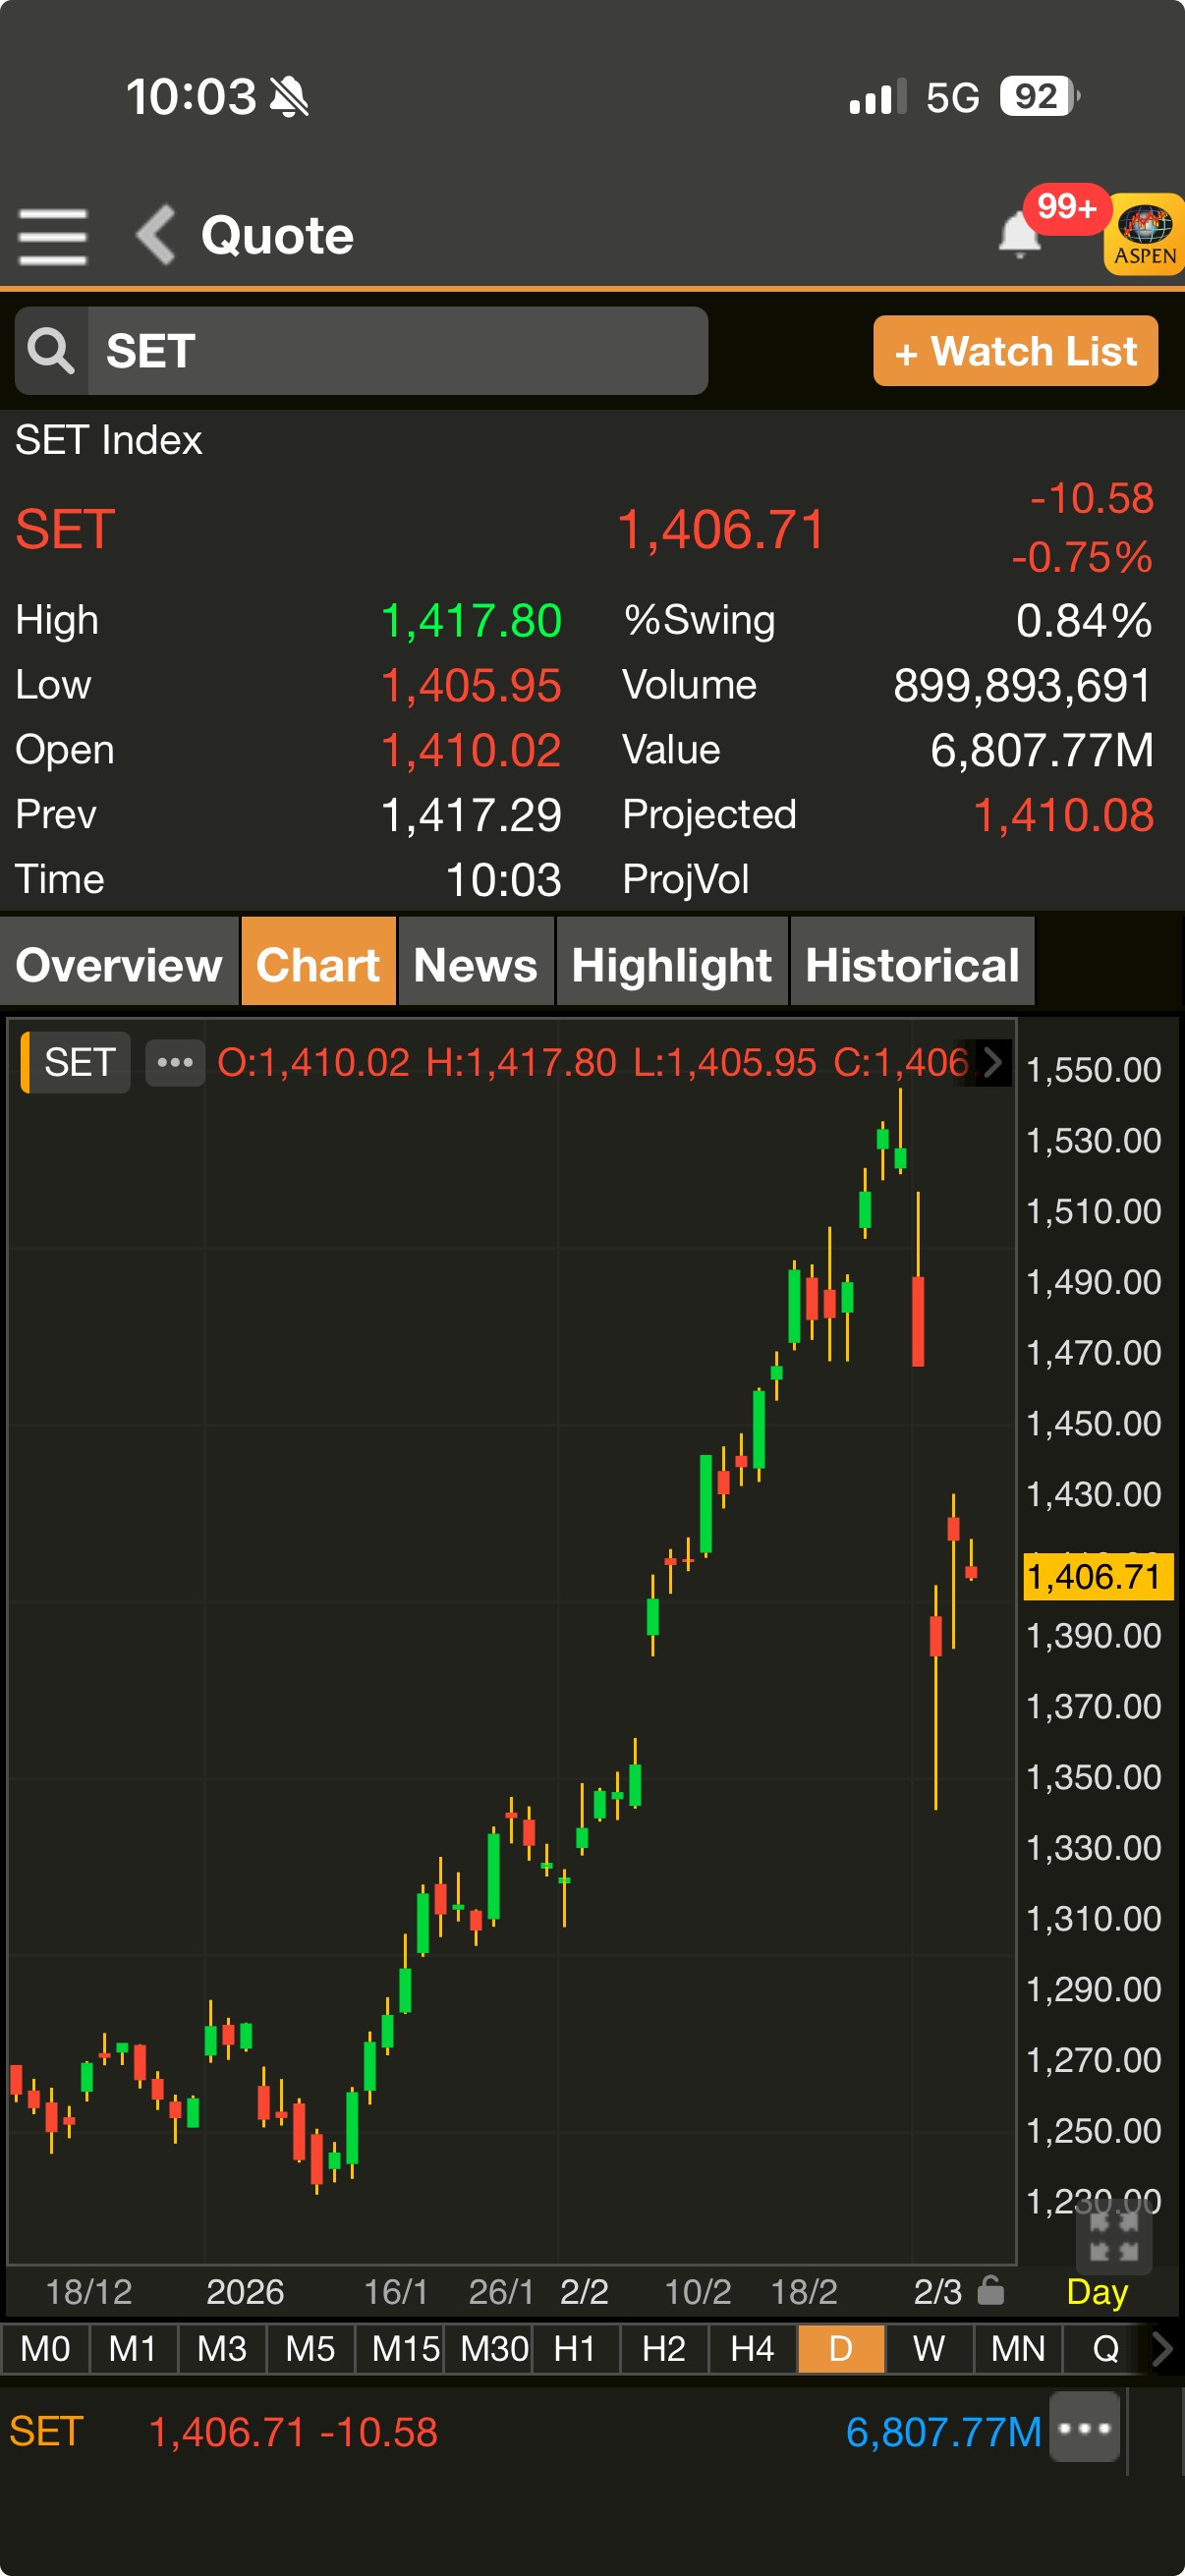Switch to the News tab
The image size is (1185, 2576).
(475, 964)
